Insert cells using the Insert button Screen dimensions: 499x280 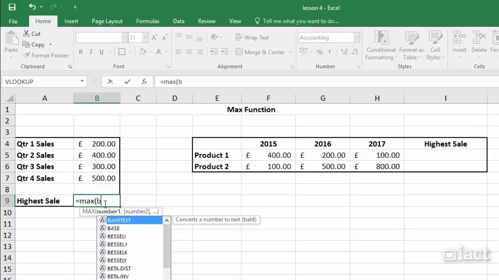click(x=459, y=45)
